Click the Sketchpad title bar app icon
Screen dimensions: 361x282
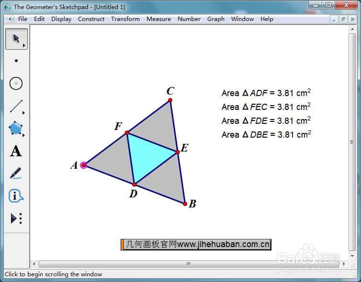click(x=8, y=7)
